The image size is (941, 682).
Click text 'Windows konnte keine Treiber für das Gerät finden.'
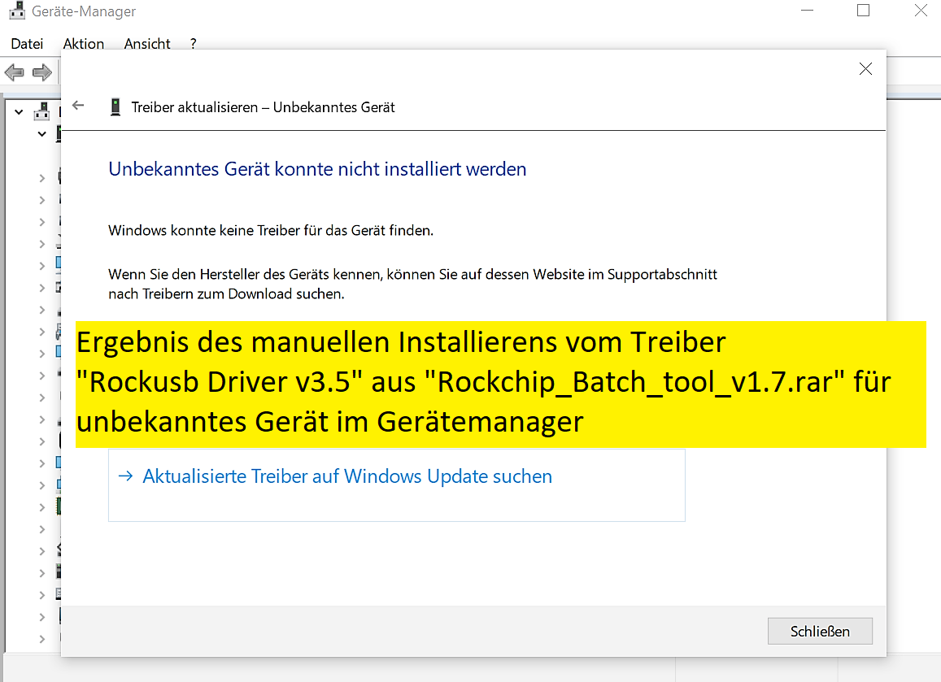271,230
